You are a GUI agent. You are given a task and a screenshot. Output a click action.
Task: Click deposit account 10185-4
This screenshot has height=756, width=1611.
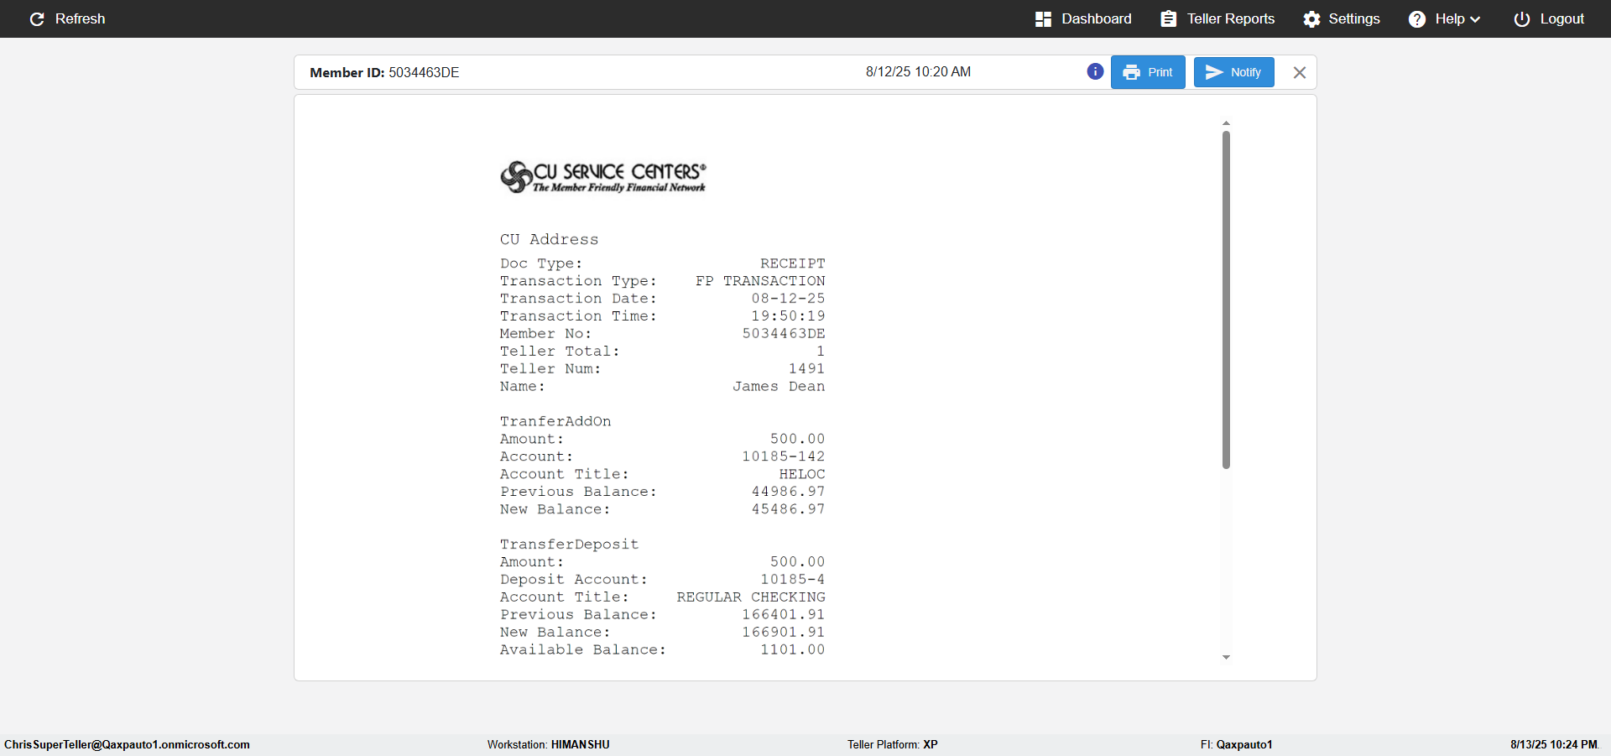[793, 579]
